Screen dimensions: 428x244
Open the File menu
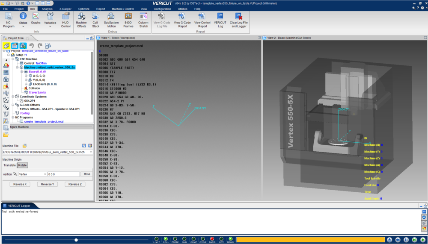pos(5,9)
